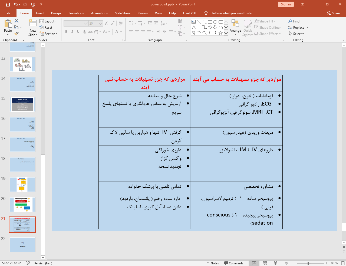Fit the slide to the current window
This screenshot has height=266, width=346.
point(343,263)
